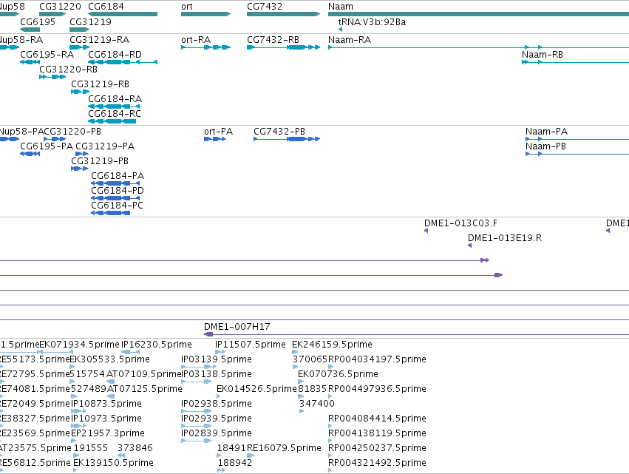Select the CG6184 gene bar in top track

tap(123, 14)
